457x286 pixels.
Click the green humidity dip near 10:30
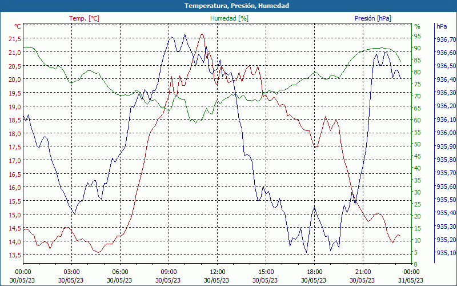click(x=195, y=123)
